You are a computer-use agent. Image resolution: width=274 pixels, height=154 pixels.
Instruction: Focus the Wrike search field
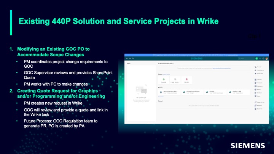tap(246, 59)
